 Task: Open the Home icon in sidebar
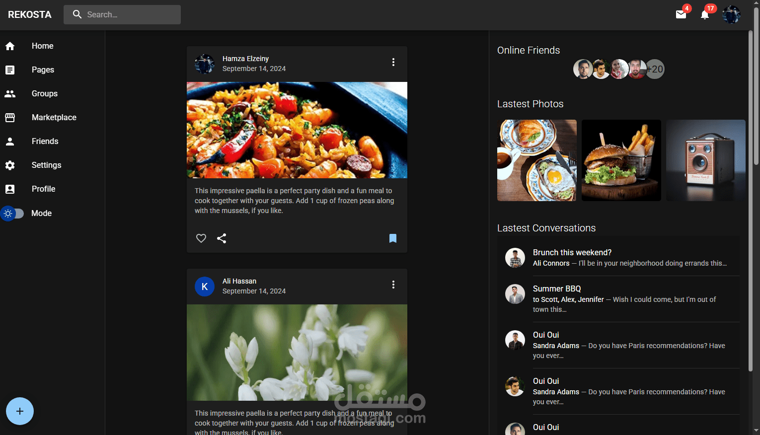[10, 46]
